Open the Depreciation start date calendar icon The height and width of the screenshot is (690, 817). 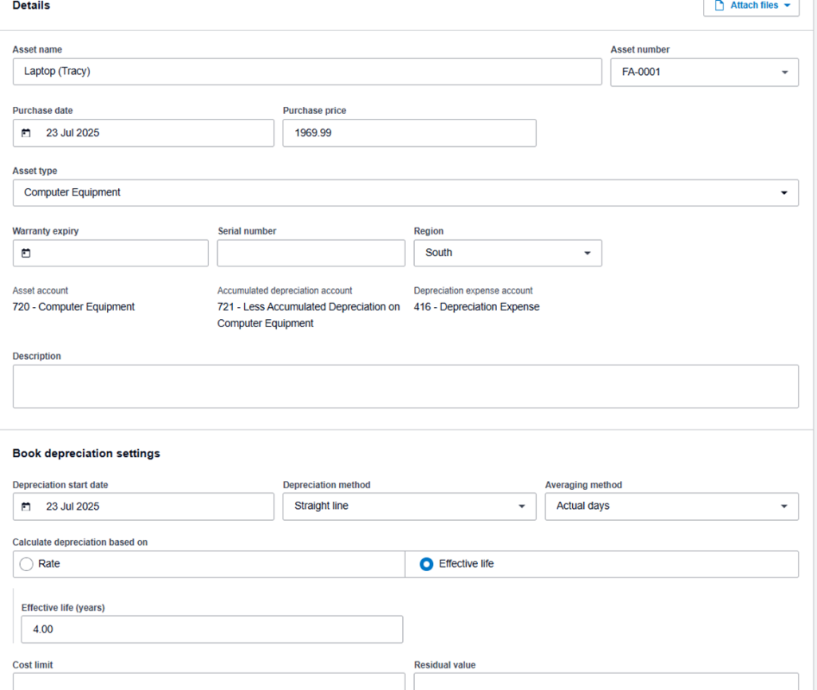coord(26,507)
